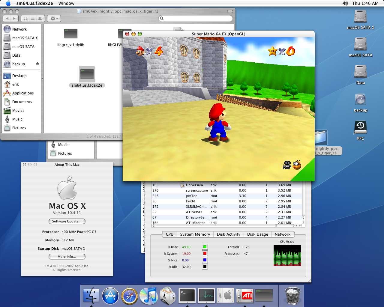
Task: Open Terminal icon in the Dock
Action: click(187, 296)
